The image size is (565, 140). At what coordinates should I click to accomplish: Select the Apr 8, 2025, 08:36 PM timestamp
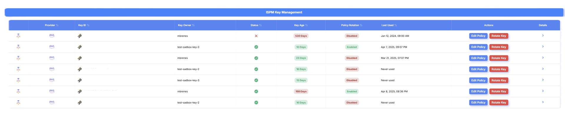click(x=394, y=91)
